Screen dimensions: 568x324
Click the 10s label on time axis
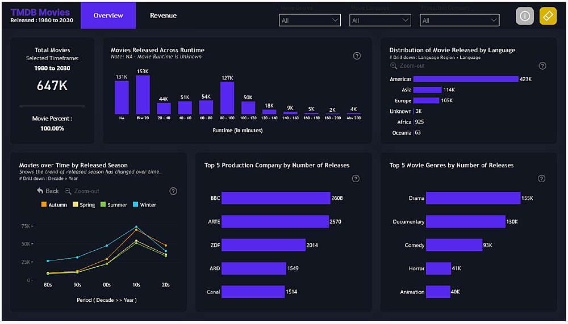(136, 285)
